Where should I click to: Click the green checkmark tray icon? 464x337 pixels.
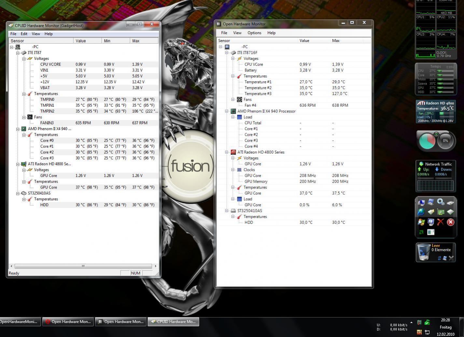427,322
